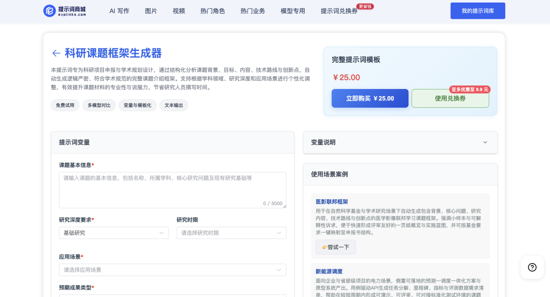Screen dimensions: 550x297
Task: Click the 至多优惠至 9.9 元 badge
Action: [470, 90]
